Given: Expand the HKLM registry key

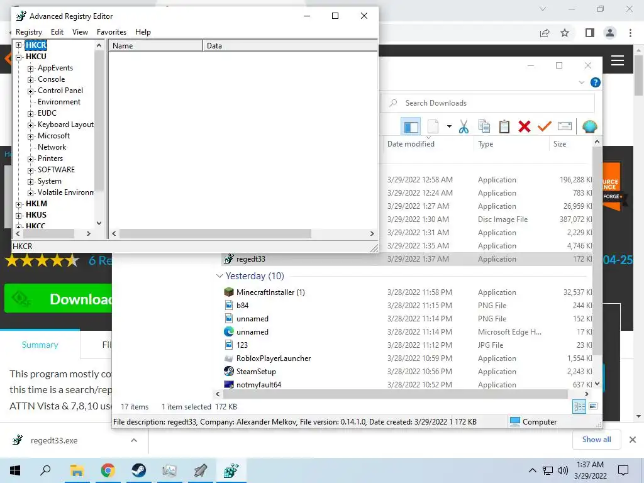Looking at the screenshot, I should (x=18, y=204).
